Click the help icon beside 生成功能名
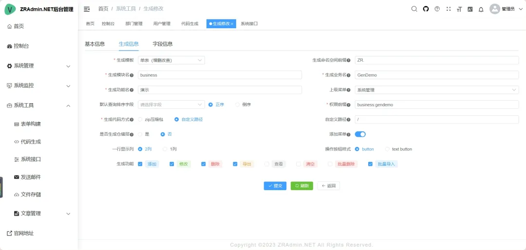Image resolution: width=526 pixels, height=250 pixels. tap(131, 90)
